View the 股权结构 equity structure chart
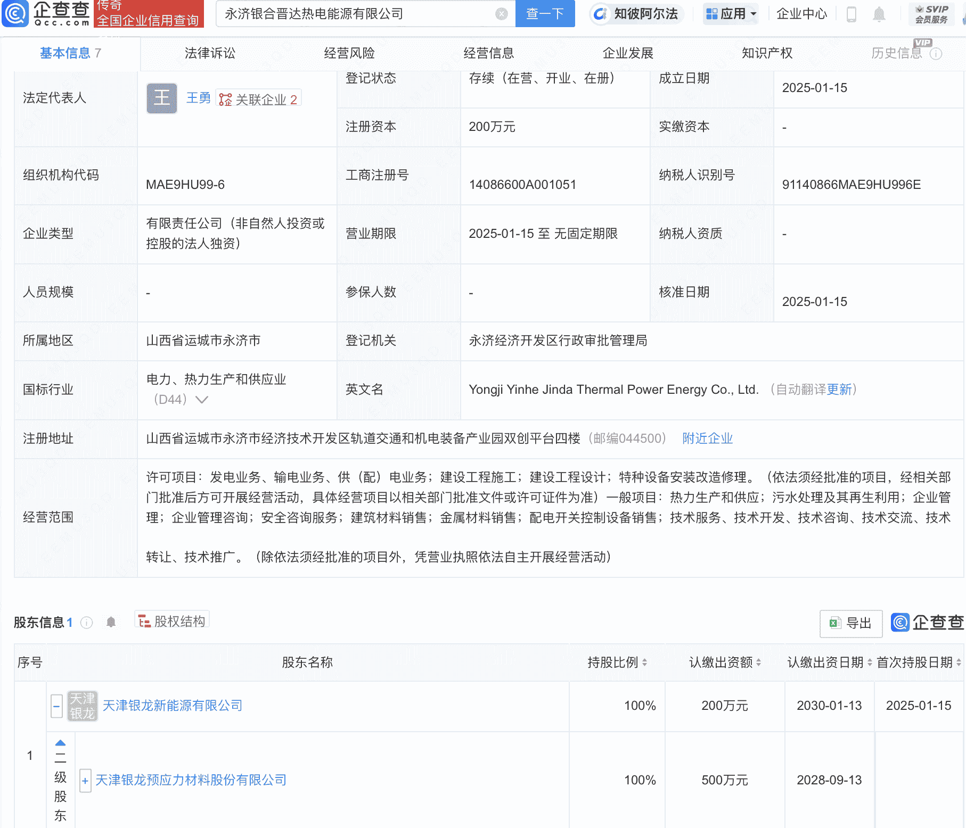Screen dimensions: 966x828 [171, 620]
